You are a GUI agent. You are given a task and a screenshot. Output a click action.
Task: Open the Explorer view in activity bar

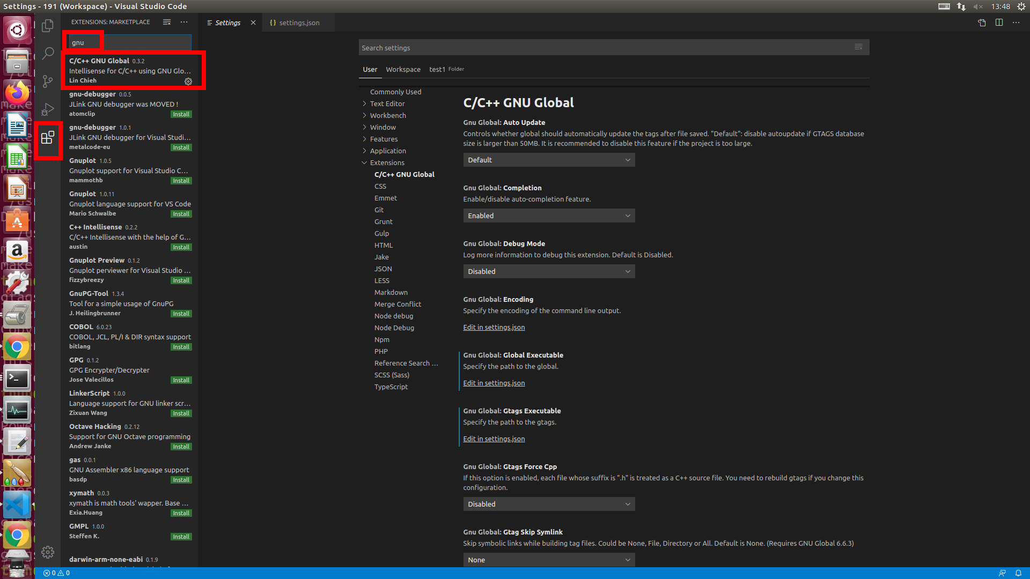pos(48,25)
